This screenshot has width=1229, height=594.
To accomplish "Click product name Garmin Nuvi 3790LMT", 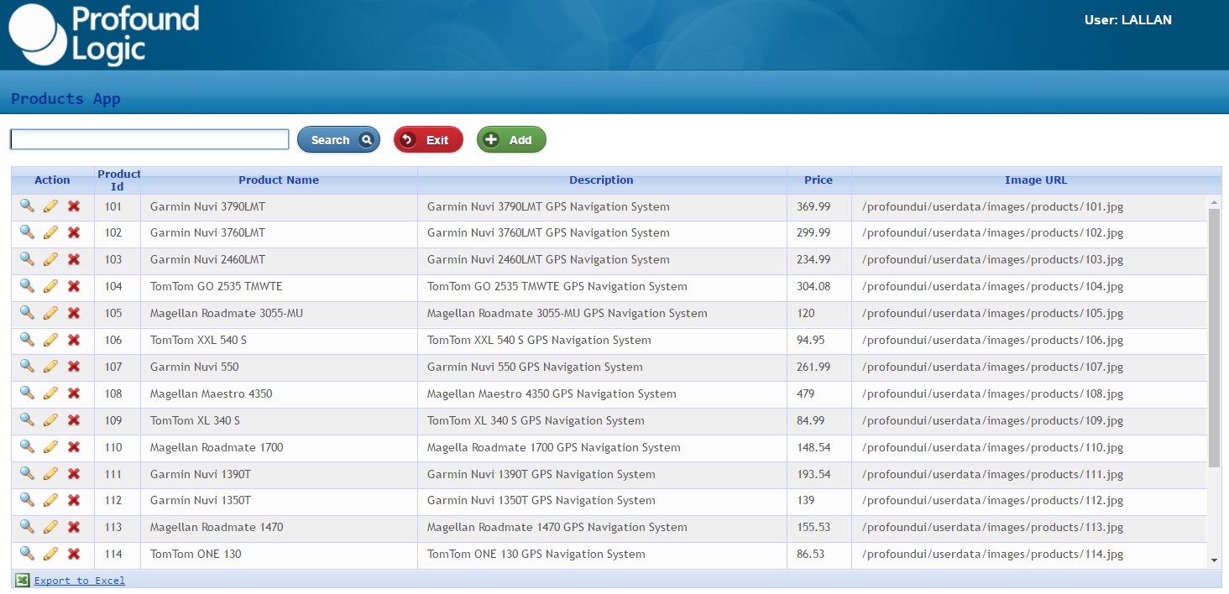I will (207, 206).
